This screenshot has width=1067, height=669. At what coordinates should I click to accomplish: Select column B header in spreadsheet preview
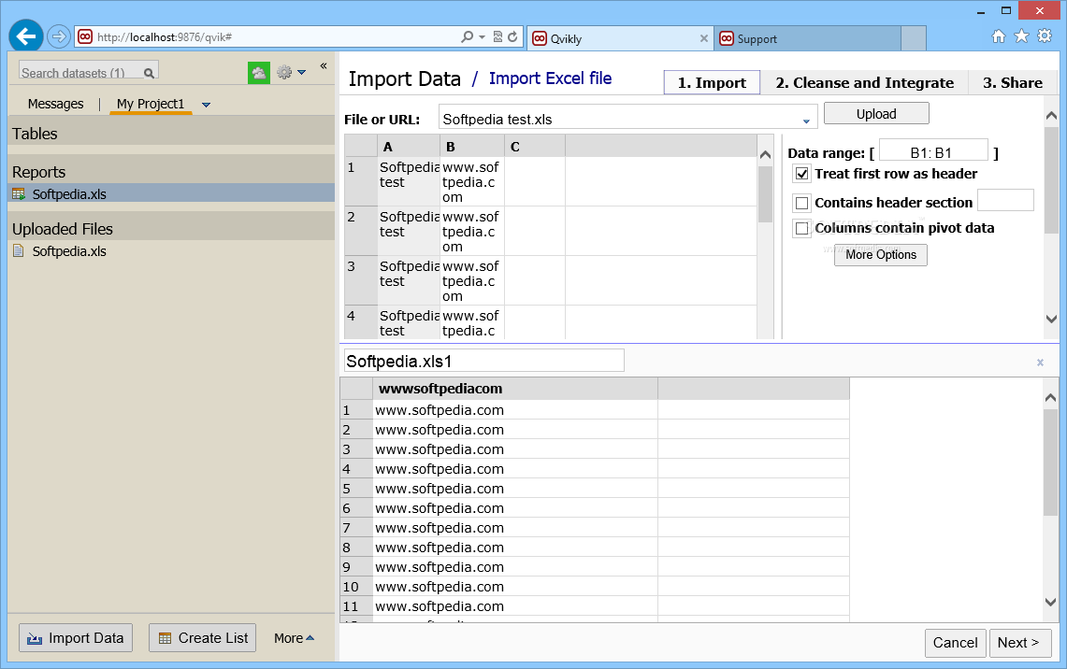point(472,146)
